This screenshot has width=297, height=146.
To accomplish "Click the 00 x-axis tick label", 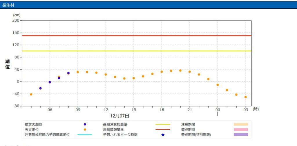I will [218, 109].
